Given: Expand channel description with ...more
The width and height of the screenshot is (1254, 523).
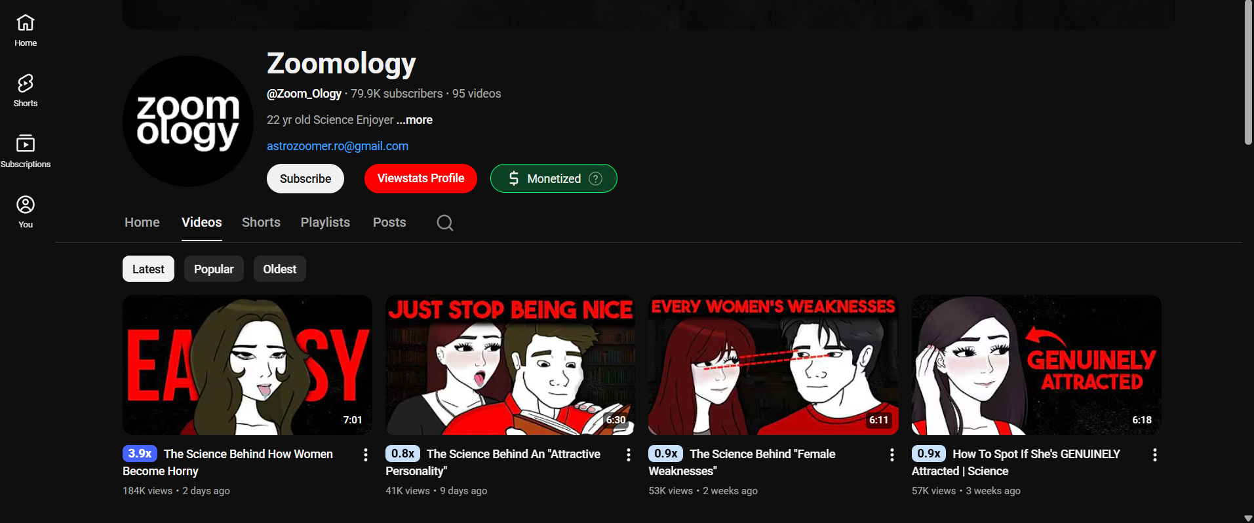Looking at the screenshot, I should click(414, 120).
